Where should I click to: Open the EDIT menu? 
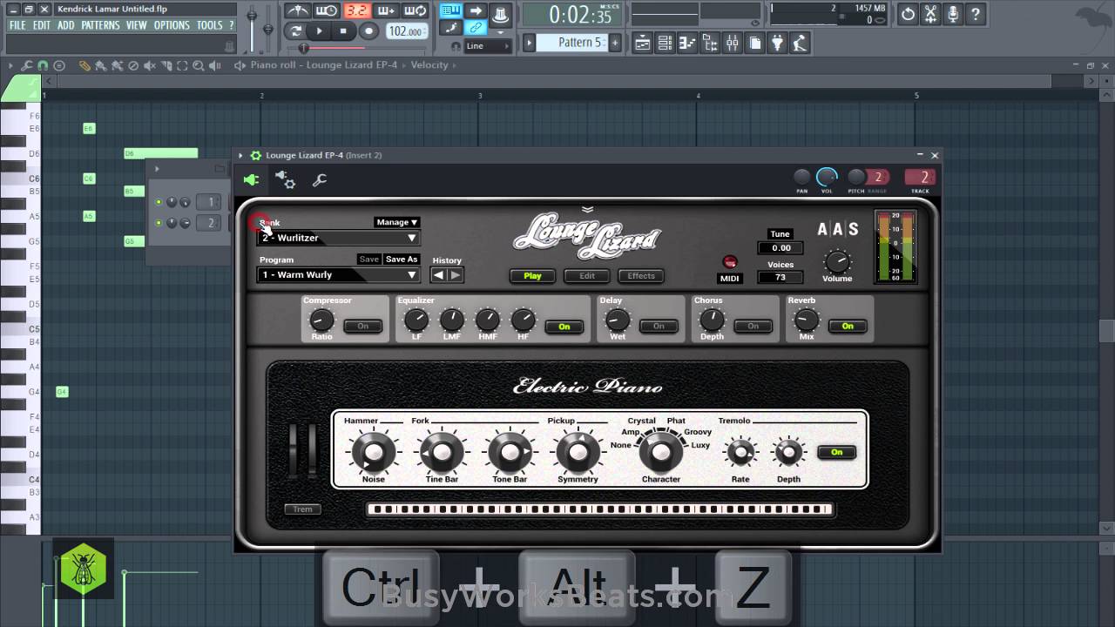click(x=42, y=25)
